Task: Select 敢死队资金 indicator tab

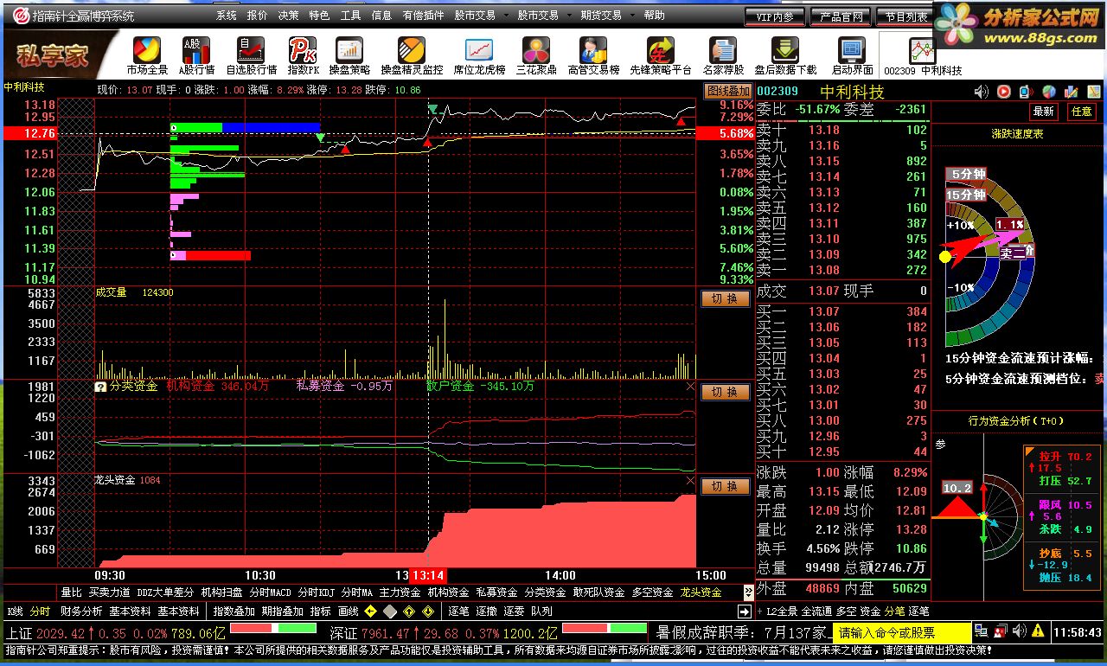Action: tap(598, 592)
